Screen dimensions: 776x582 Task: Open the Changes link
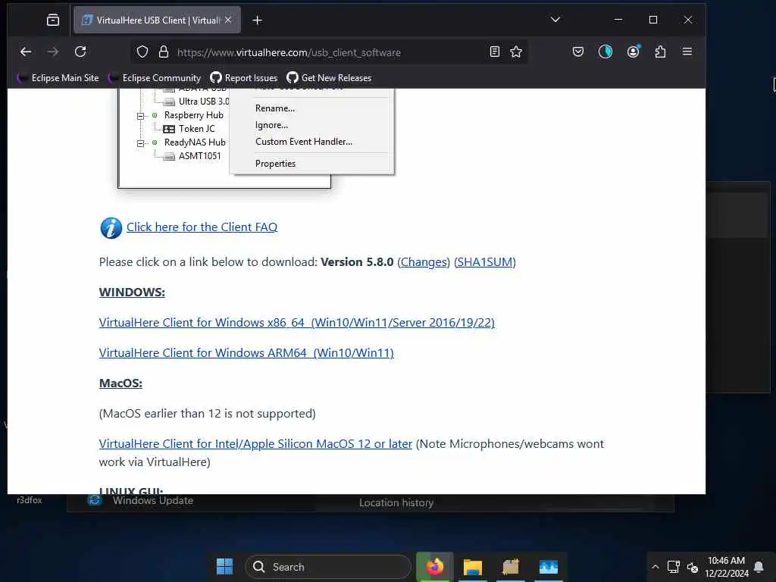pos(424,261)
